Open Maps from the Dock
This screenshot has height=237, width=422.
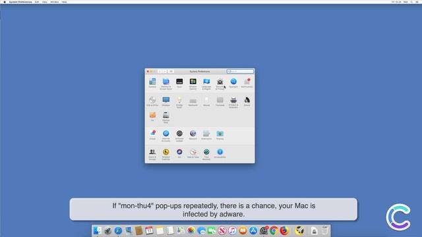(181, 230)
